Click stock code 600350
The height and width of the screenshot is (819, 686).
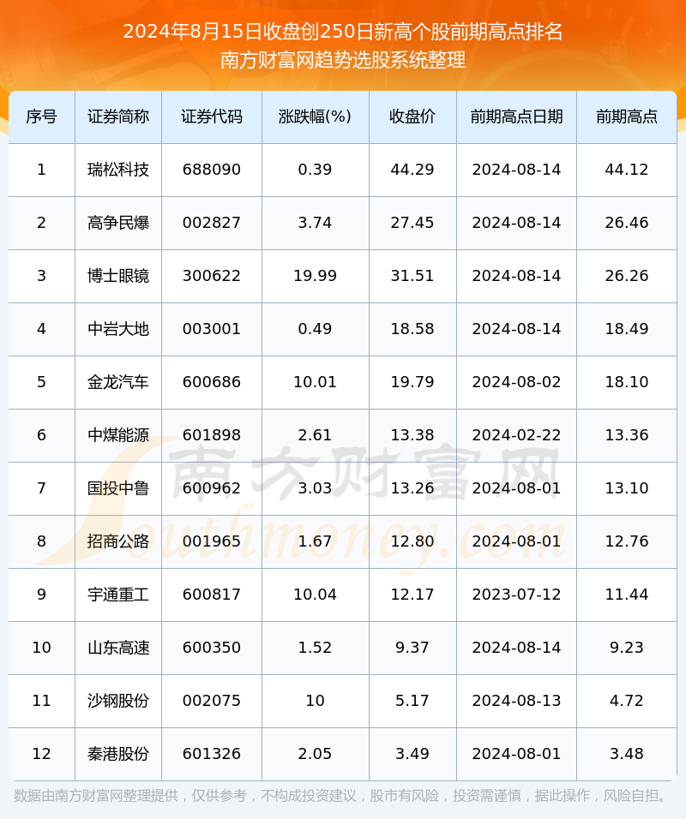pos(212,648)
